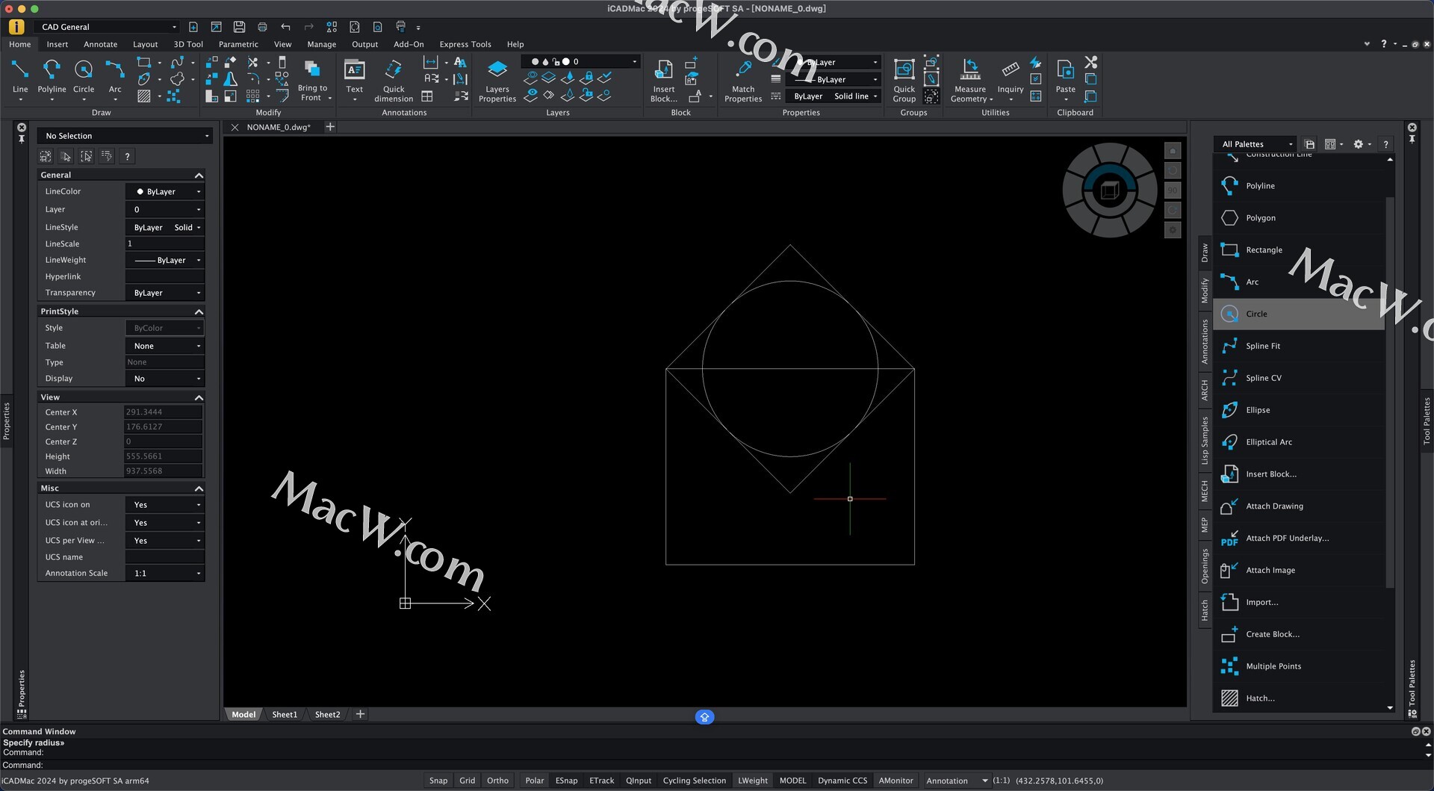Image resolution: width=1434 pixels, height=791 pixels.
Task: Open the Annotate ribbon tab
Action: pyautogui.click(x=100, y=44)
